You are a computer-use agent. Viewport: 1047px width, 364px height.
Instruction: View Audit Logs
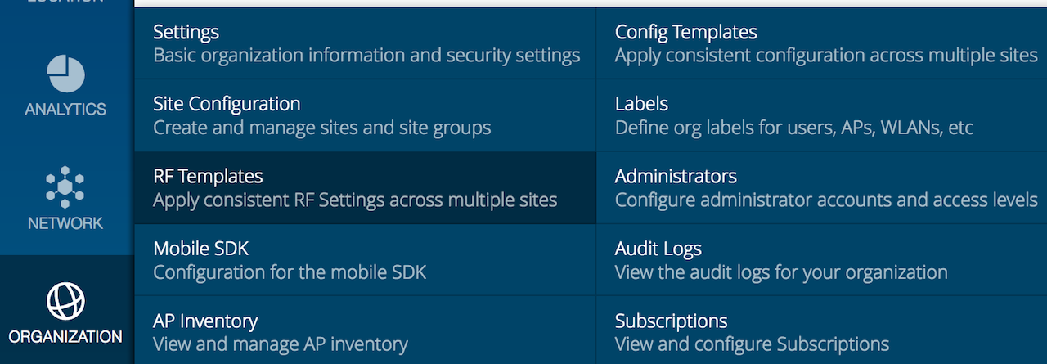click(x=658, y=248)
